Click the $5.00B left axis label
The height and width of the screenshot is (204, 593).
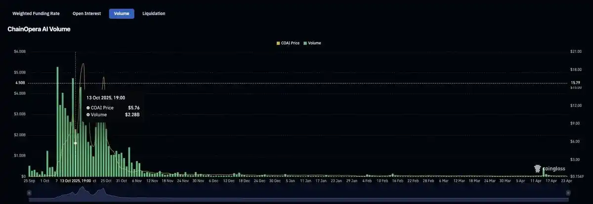tap(19, 72)
